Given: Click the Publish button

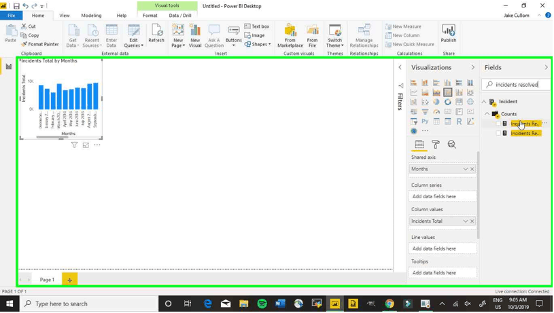Looking at the screenshot, I should (449, 33).
